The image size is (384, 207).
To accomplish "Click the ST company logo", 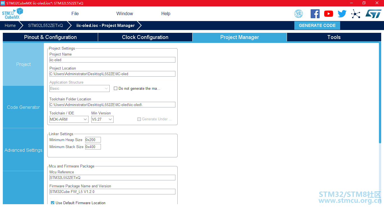I will pyautogui.click(x=373, y=14).
